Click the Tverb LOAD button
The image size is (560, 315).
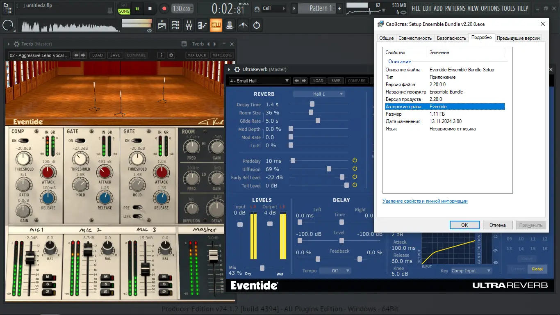pyautogui.click(x=98, y=55)
